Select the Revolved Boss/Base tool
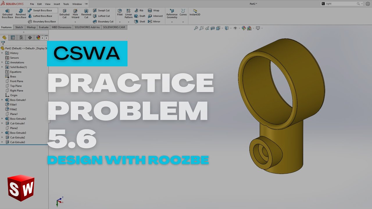The width and height of the screenshot is (372, 209). 21,14
